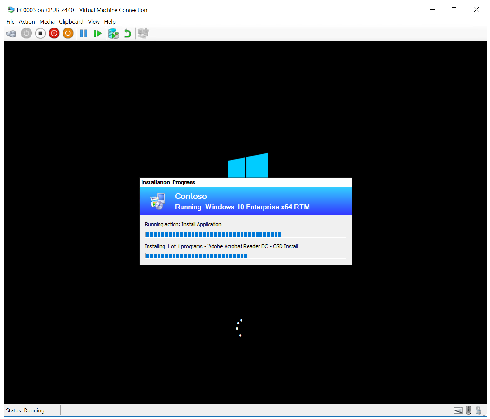Image resolution: width=490 pixels, height=419 pixels.
Task: Click the lock icon in the status bar
Action: [x=478, y=410]
